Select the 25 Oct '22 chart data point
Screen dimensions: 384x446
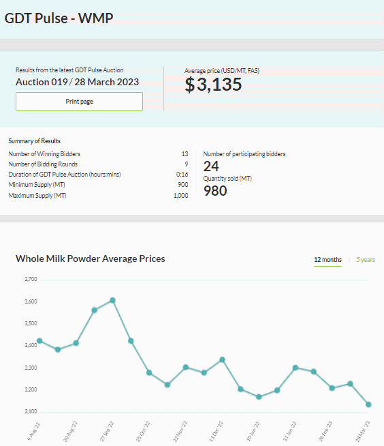click(149, 372)
